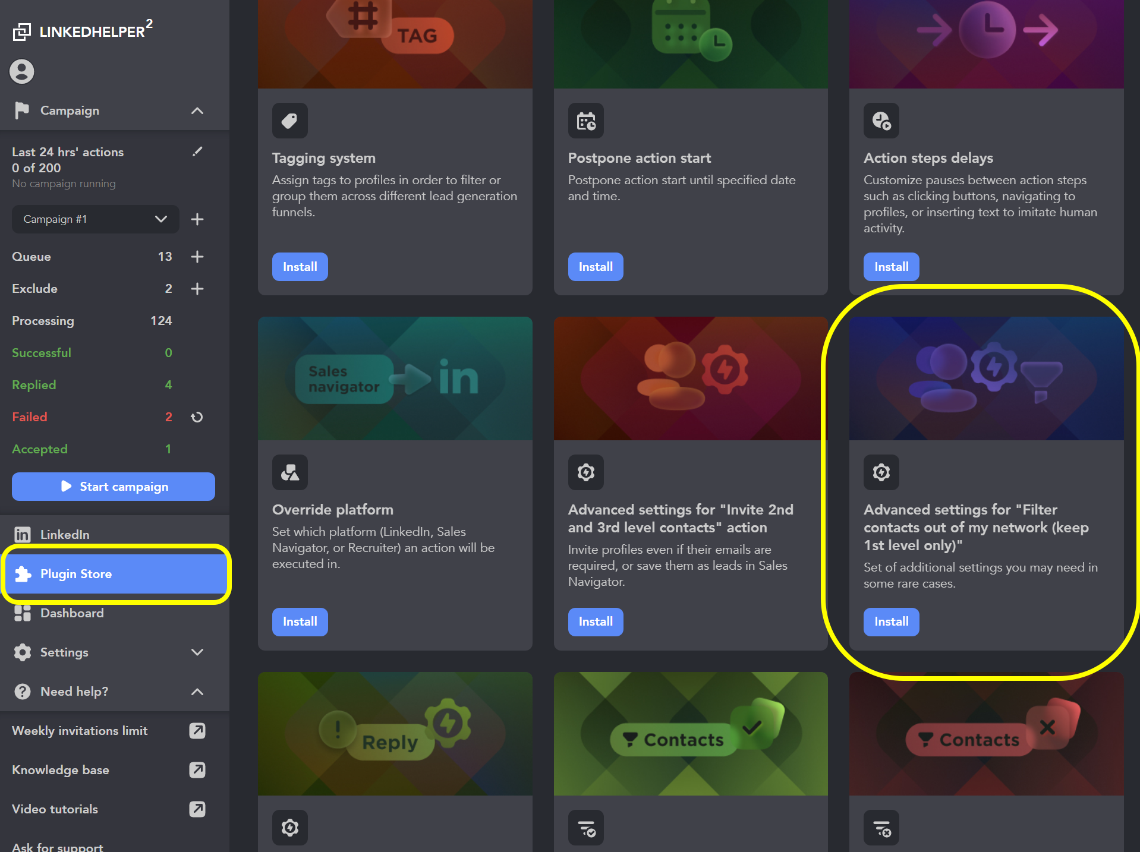This screenshot has height=852, width=1140.
Task: Open the Accepted list
Action: [92, 449]
